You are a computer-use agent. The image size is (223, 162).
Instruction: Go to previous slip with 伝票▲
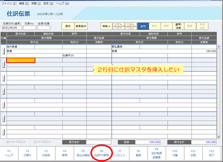(119, 24)
